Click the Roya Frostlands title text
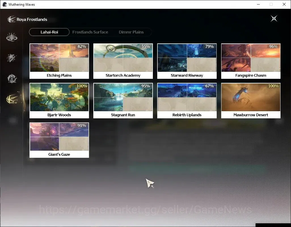The height and width of the screenshot is (227, 291). click(x=32, y=20)
